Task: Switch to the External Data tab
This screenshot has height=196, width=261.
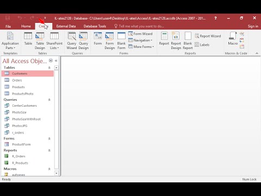Action: 66,26
